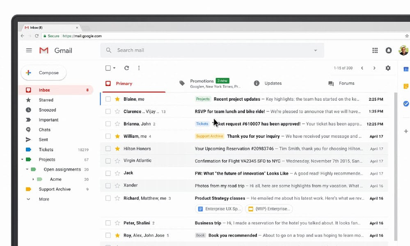
Task: Click the Sent folder icon
Action: [29, 139]
